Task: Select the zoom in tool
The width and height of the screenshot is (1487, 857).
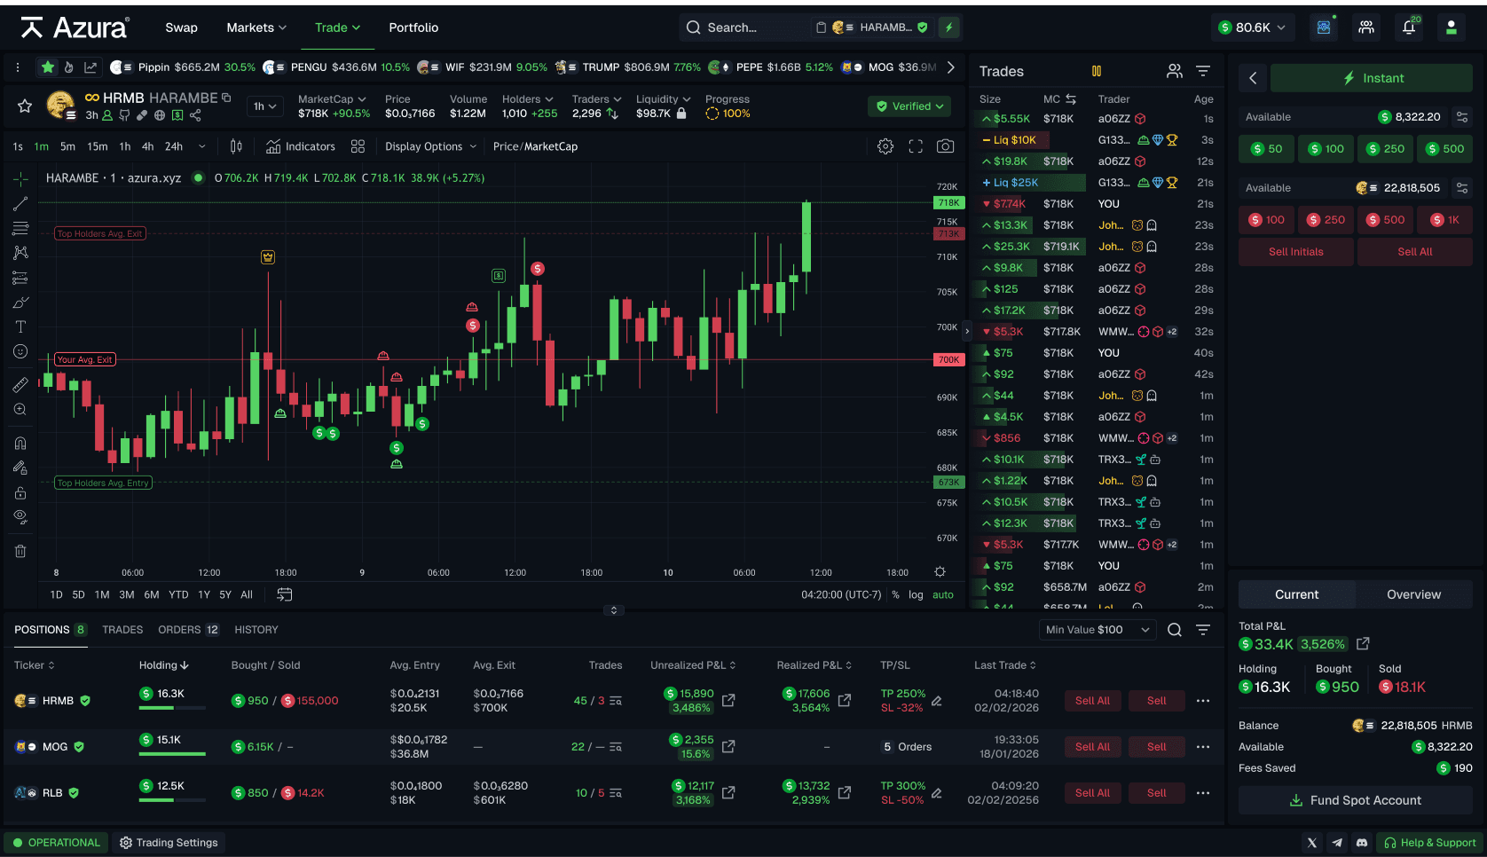Action: pos(20,410)
